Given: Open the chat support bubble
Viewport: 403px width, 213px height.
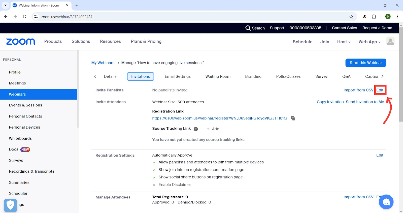Looking at the screenshot, I should point(386,202).
